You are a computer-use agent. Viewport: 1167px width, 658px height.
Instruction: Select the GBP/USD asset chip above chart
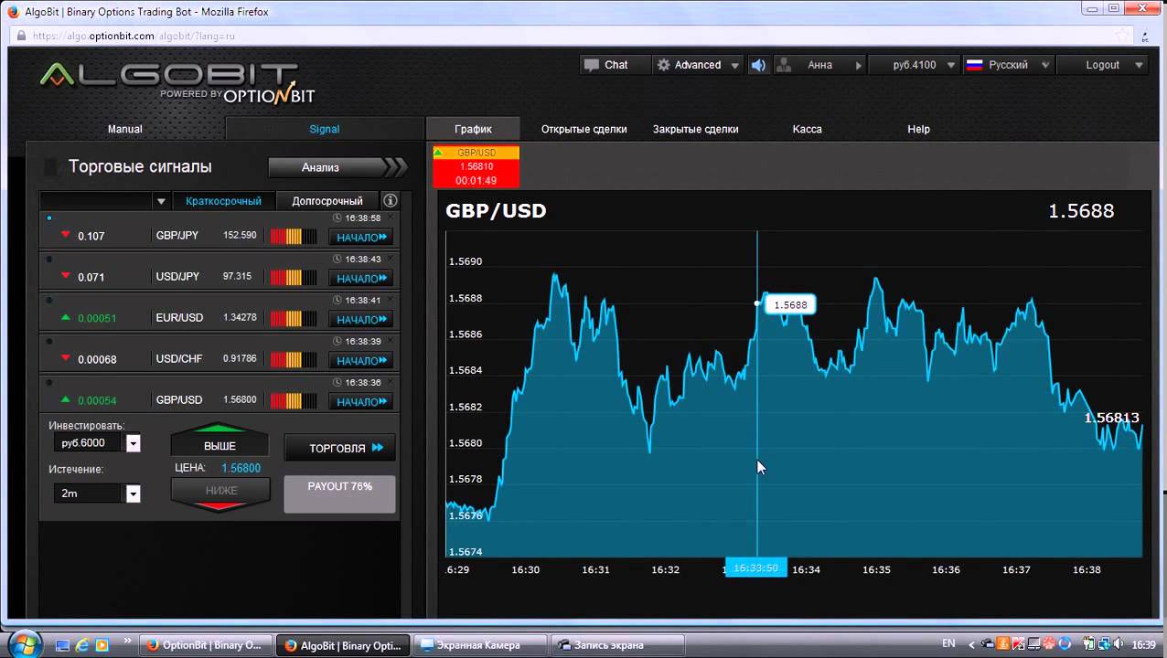(476, 166)
